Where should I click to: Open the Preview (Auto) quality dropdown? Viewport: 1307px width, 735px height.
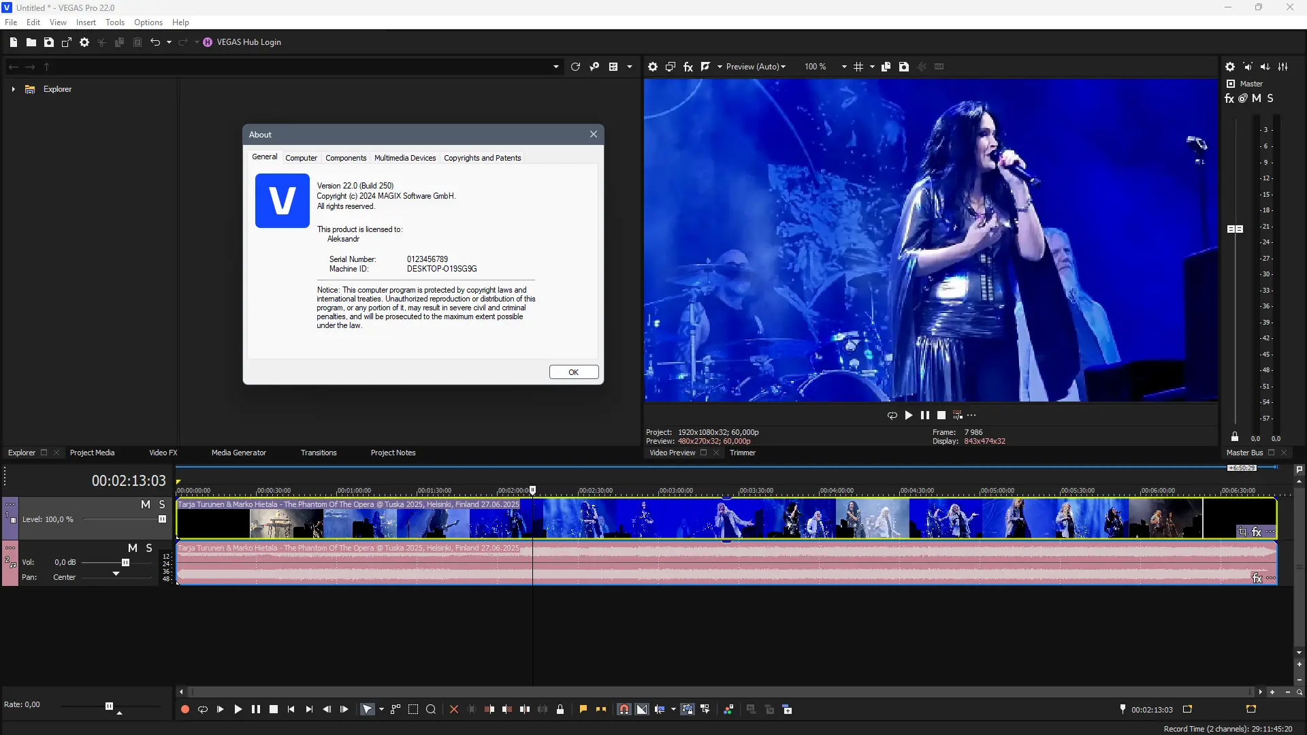(756, 67)
